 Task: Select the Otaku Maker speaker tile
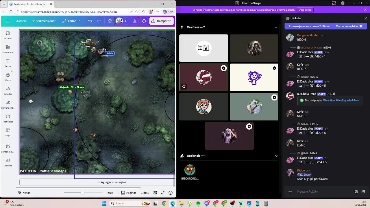coord(204,48)
